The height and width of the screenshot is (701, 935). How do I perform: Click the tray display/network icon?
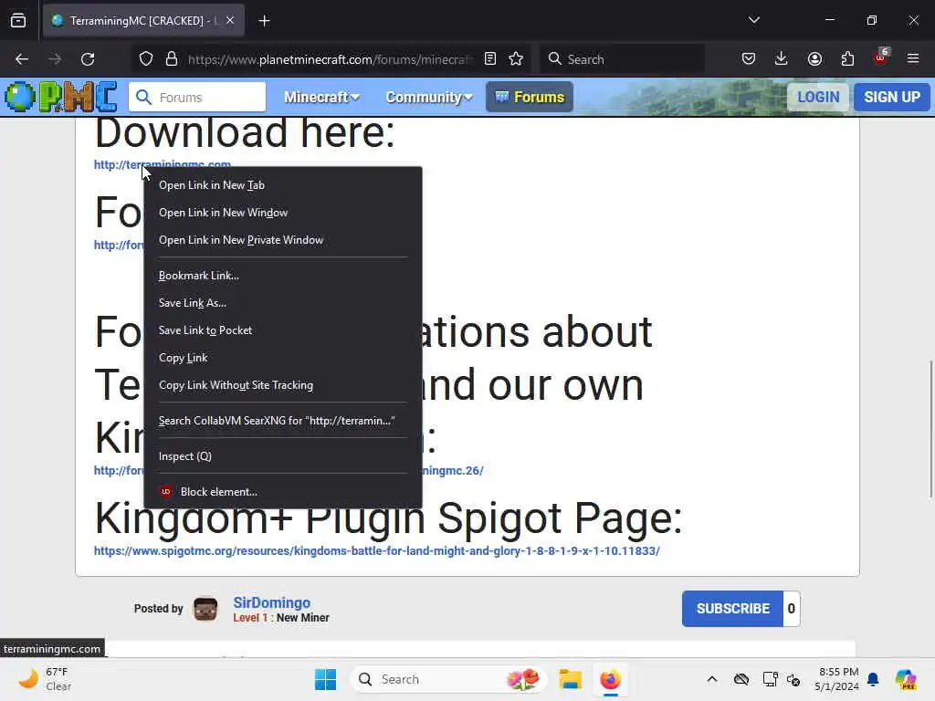point(770,679)
